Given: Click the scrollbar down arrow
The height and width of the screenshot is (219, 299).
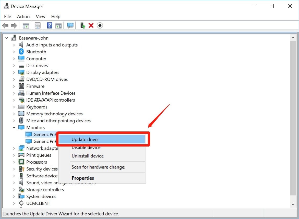Looking at the screenshot, I should 293,205.
